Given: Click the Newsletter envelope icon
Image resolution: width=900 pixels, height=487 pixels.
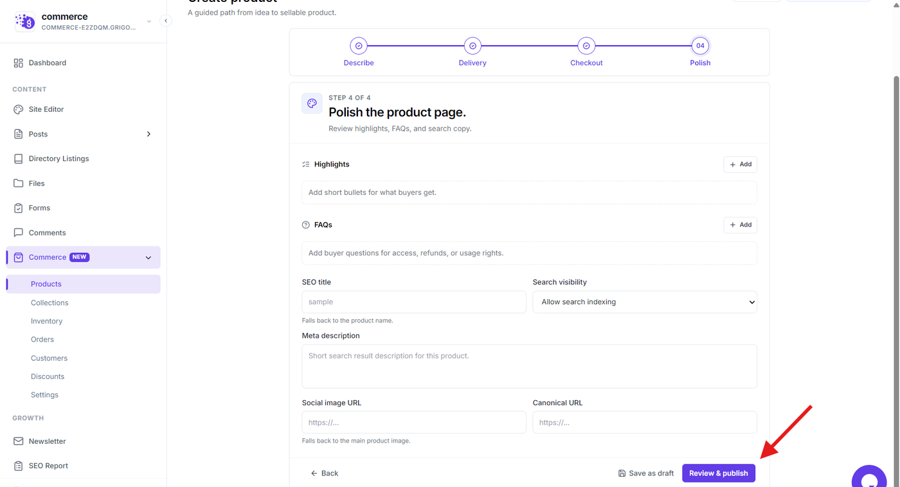Looking at the screenshot, I should [x=18, y=441].
